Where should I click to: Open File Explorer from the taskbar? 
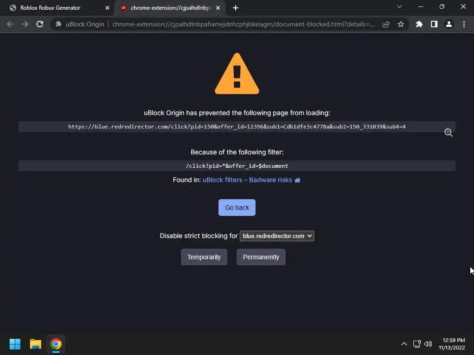pos(35,344)
